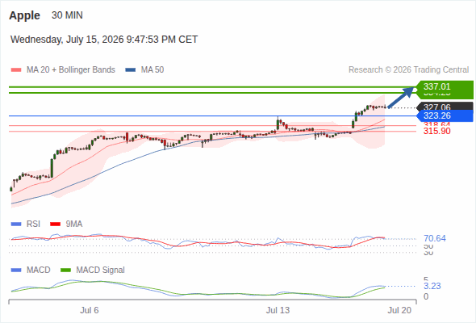Click the MA 20 + Bollinger Bands legend swatch
The height and width of the screenshot is (323, 476).
(x=16, y=70)
